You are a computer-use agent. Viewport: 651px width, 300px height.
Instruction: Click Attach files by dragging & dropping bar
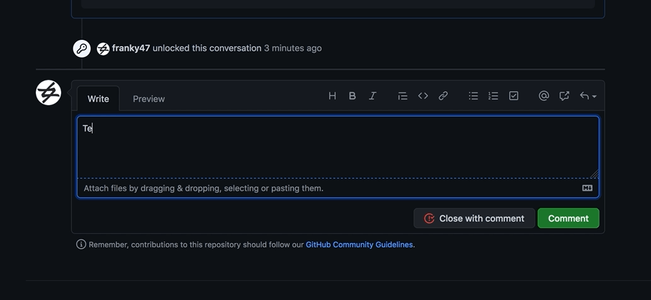[338, 188]
